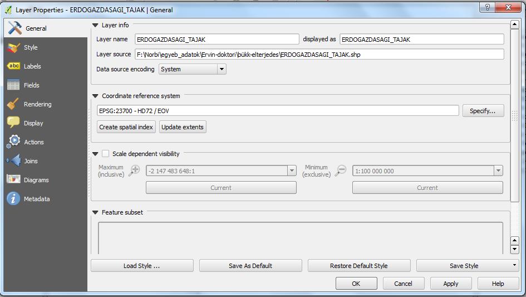The width and height of the screenshot is (526, 297).
Task: Open the Diagrams chart icon
Action: pos(13,179)
